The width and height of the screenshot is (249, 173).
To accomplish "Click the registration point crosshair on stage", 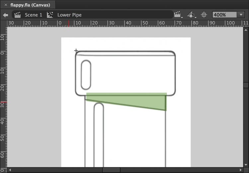I will pyautogui.click(x=76, y=51).
